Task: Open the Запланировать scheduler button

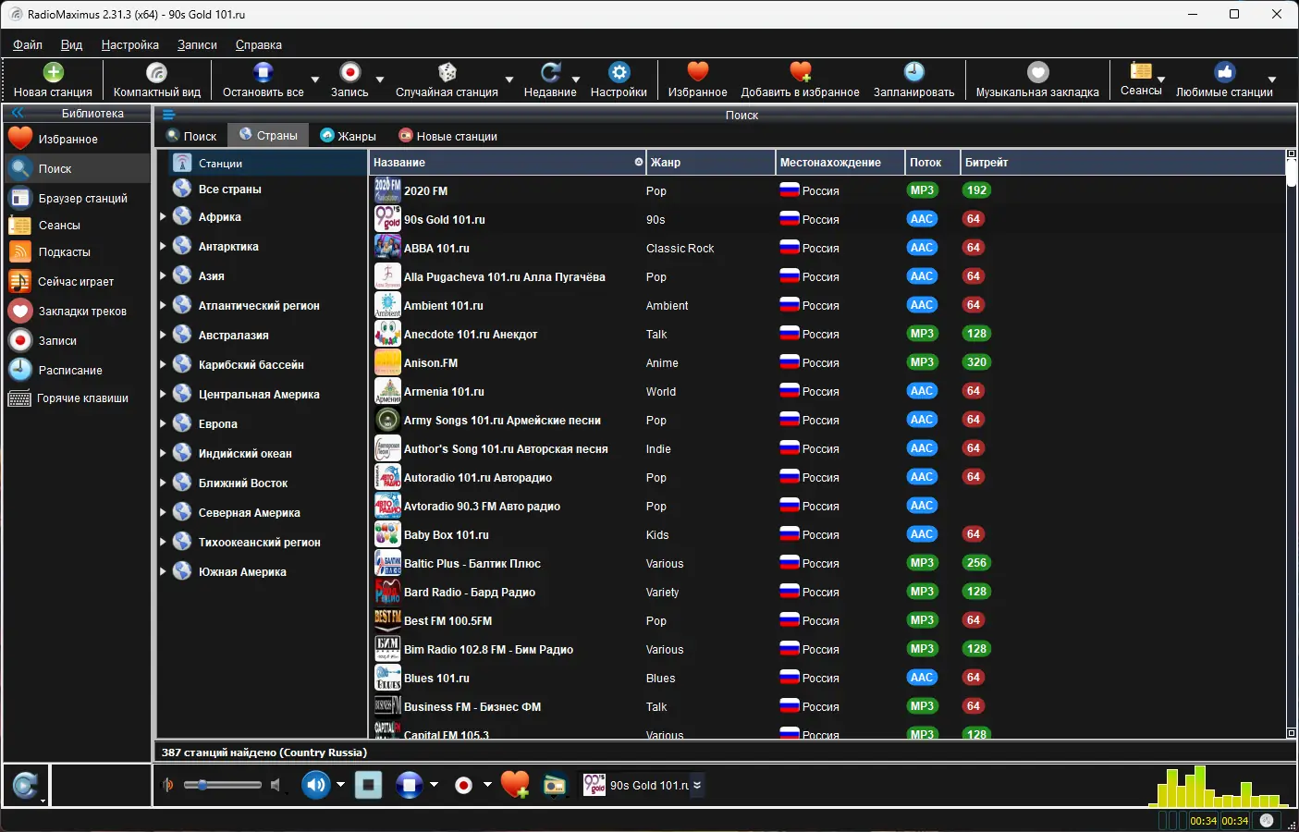Action: (x=913, y=80)
